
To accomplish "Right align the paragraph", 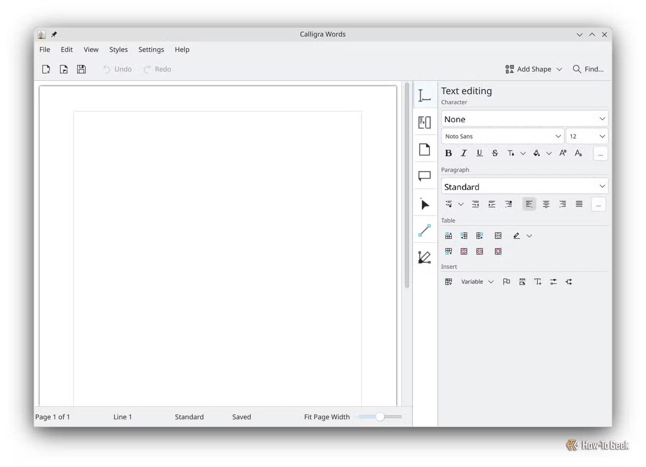I will (x=563, y=204).
